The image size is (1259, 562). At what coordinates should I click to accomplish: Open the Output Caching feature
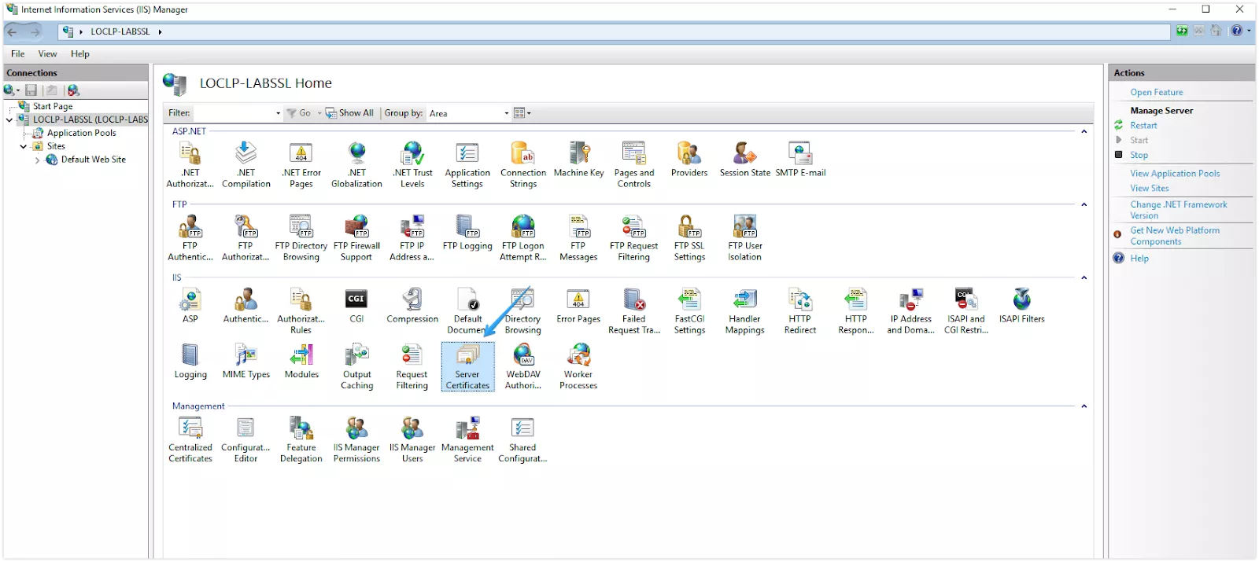point(356,367)
